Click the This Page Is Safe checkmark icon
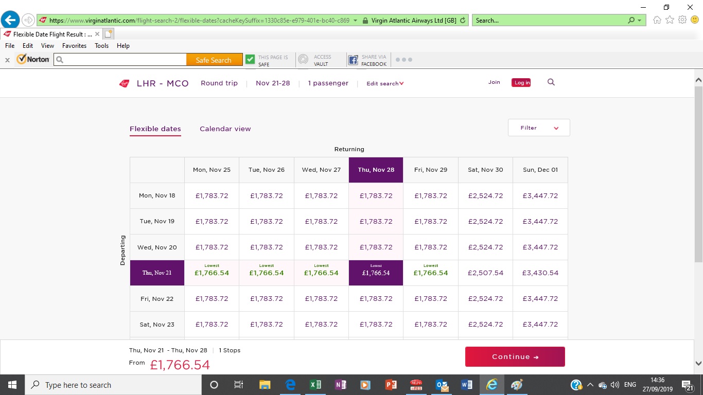Viewport: 703px width, 395px height. tap(250, 60)
